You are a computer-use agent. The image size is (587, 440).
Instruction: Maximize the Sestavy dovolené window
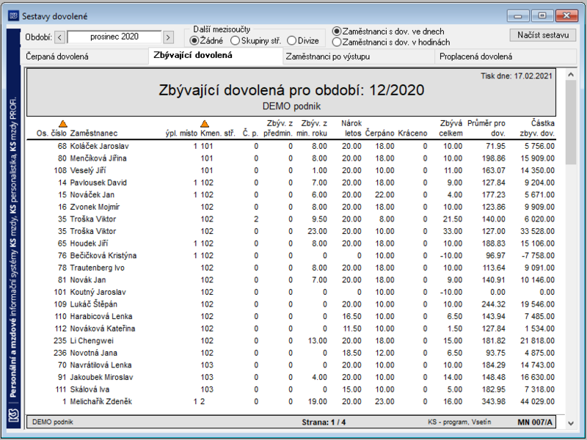[542, 16]
